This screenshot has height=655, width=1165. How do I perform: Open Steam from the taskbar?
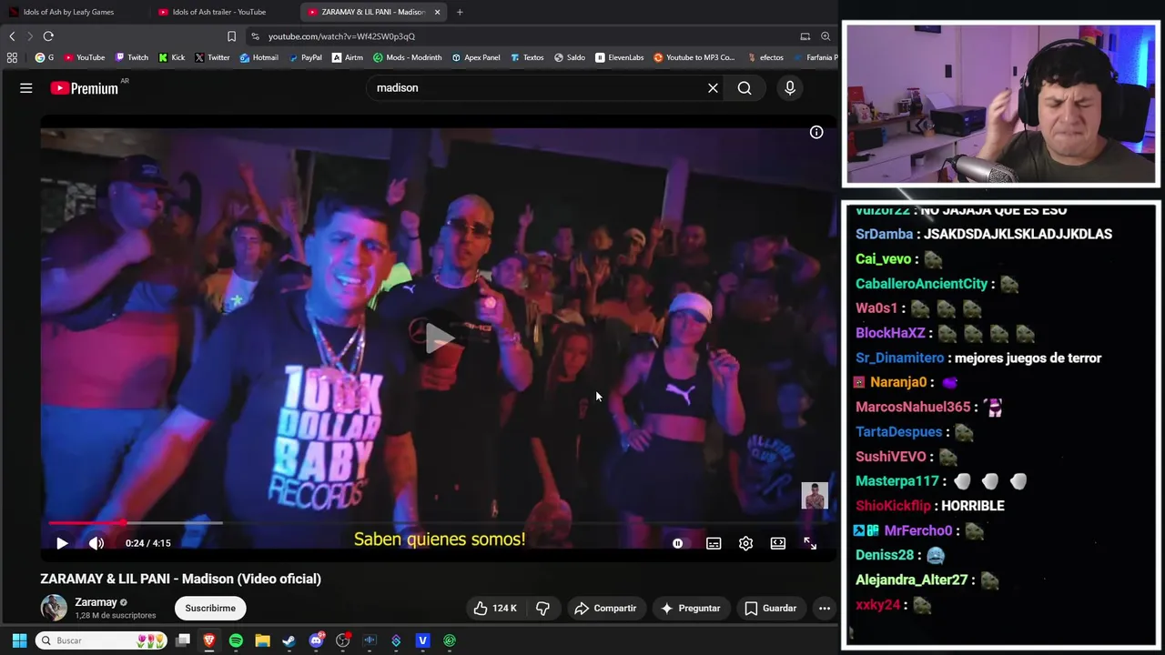pos(289,640)
